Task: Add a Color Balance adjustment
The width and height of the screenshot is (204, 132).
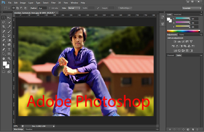Action: click(x=177, y=46)
